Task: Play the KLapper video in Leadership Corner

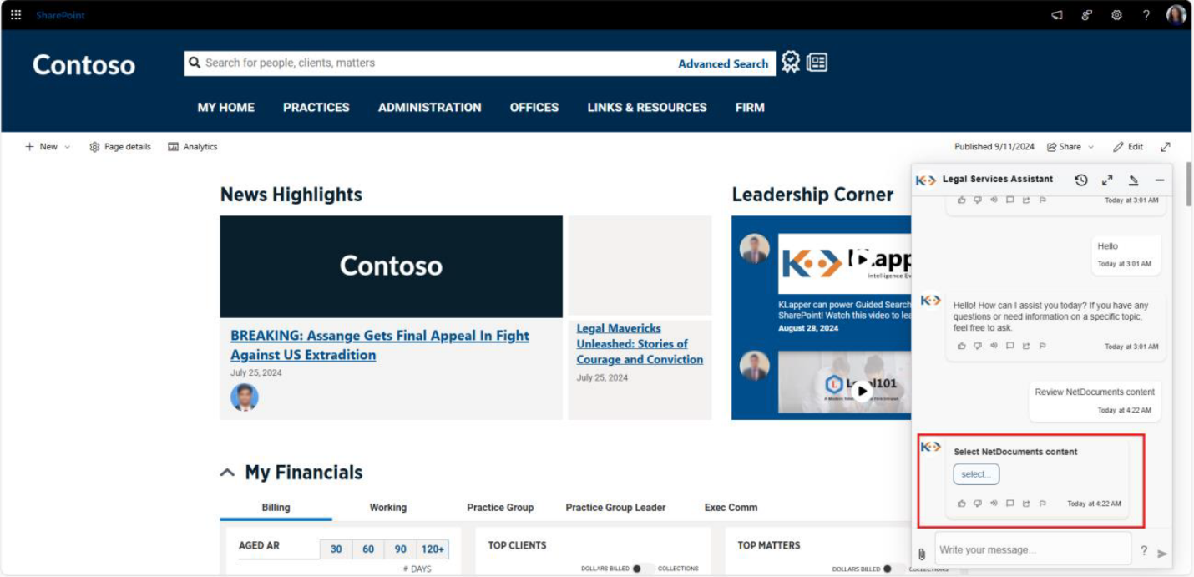Action: (x=863, y=259)
